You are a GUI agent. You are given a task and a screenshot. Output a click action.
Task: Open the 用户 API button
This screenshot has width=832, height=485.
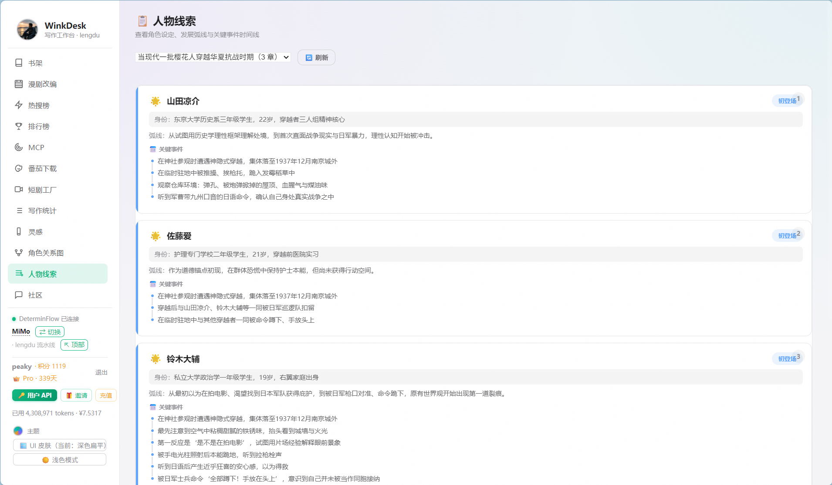[x=35, y=395]
